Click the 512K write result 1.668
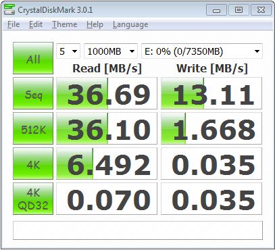 pyautogui.click(x=211, y=128)
